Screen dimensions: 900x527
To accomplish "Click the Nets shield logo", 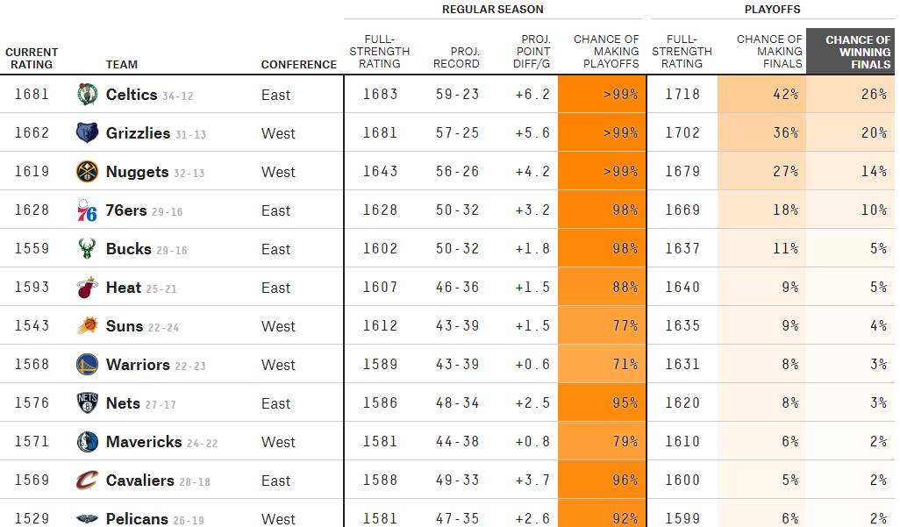I will click(x=87, y=403).
